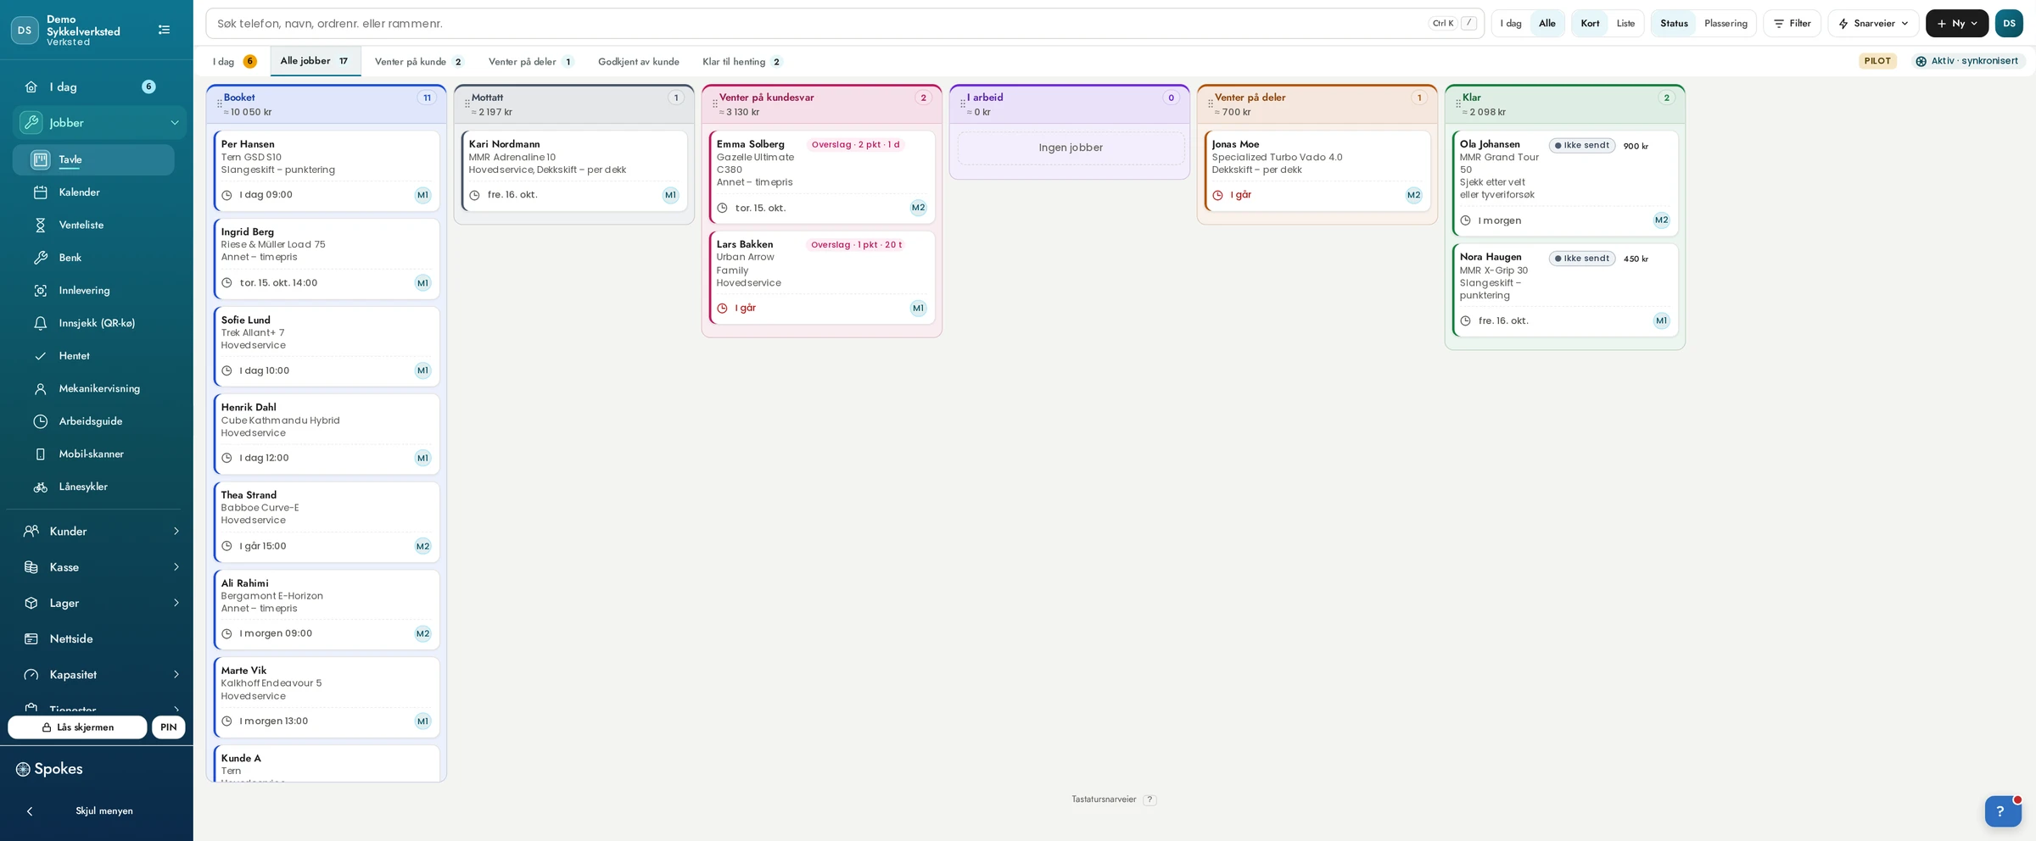Toggle the I dag filter switch
This screenshot has width=2036, height=841.
click(1511, 24)
